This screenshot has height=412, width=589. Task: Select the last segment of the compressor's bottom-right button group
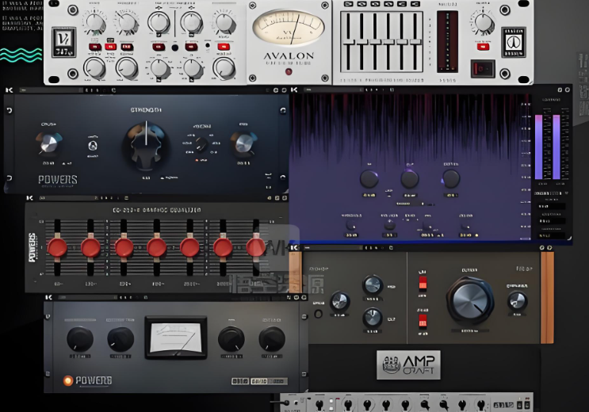click(x=279, y=381)
